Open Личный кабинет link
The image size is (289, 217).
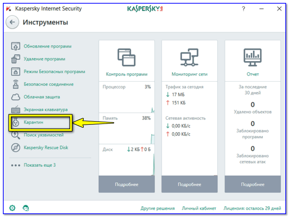pyautogui.click(x=199, y=208)
